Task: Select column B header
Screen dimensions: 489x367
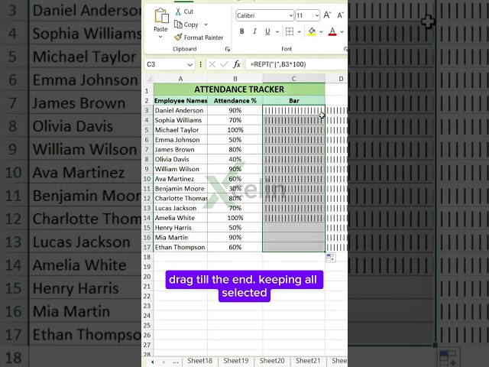Action: tap(235, 79)
